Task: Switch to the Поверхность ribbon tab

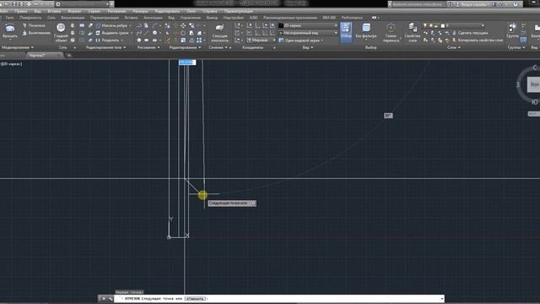Action: pyautogui.click(x=30, y=18)
